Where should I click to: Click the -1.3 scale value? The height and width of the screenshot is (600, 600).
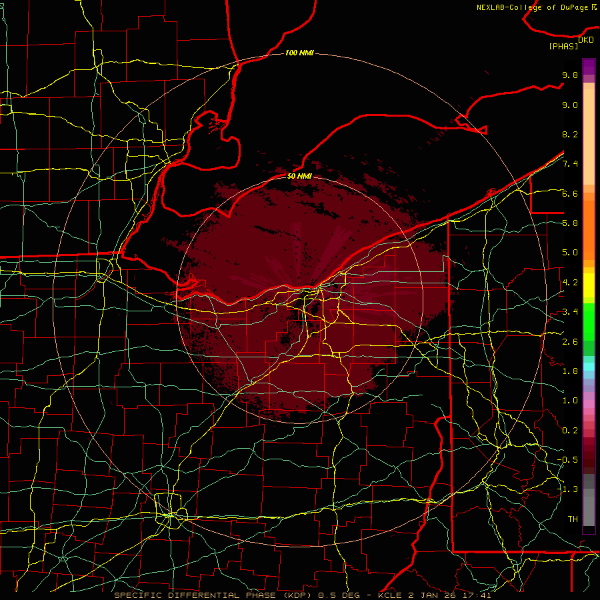click(567, 489)
